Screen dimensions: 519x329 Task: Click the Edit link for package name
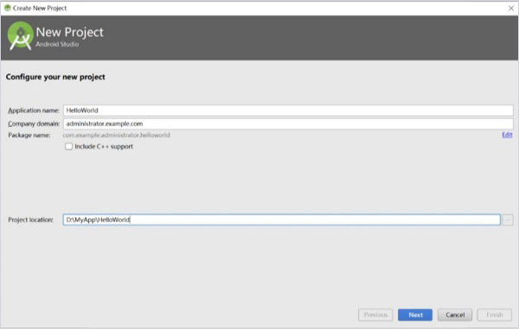click(x=507, y=135)
